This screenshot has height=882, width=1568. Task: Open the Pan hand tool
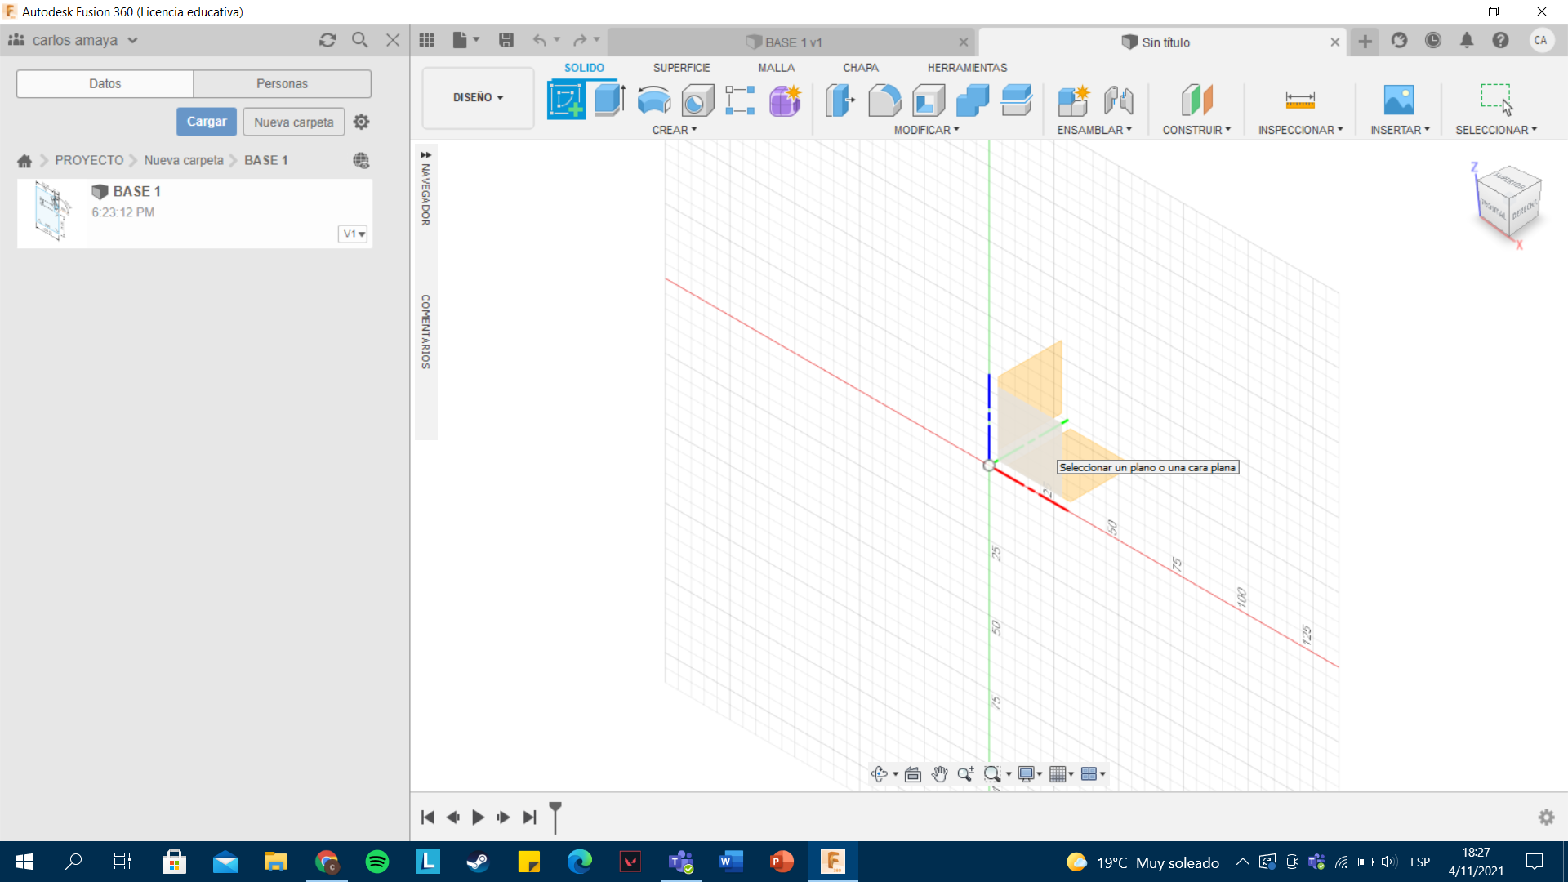click(x=939, y=774)
